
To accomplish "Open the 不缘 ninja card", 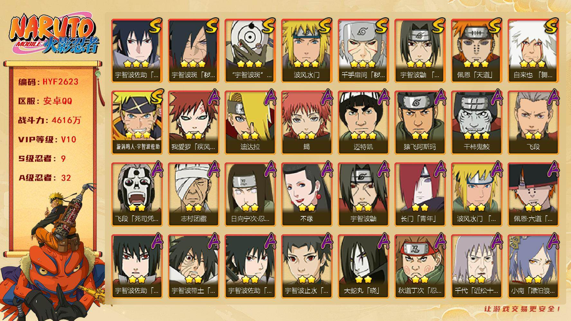I will click(x=307, y=195).
